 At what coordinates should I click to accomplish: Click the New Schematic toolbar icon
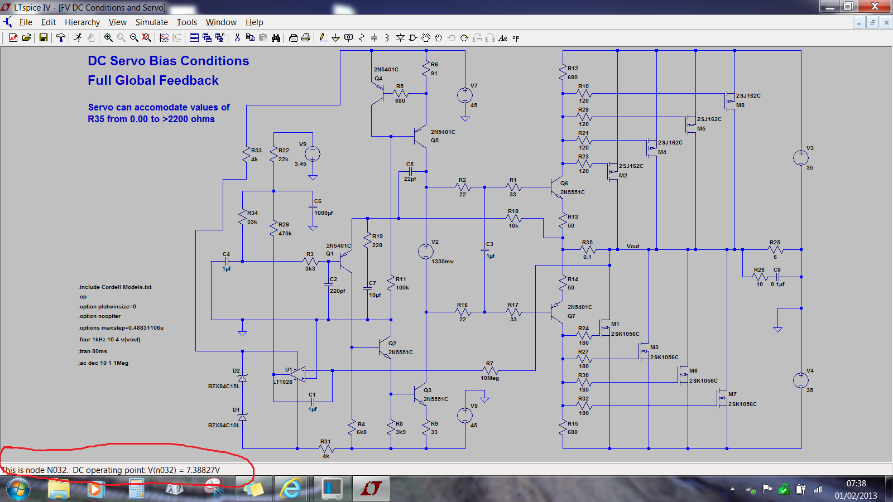(x=13, y=38)
